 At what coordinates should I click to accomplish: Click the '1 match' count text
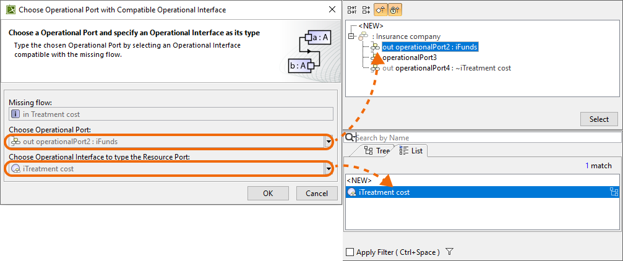(598, 166)
